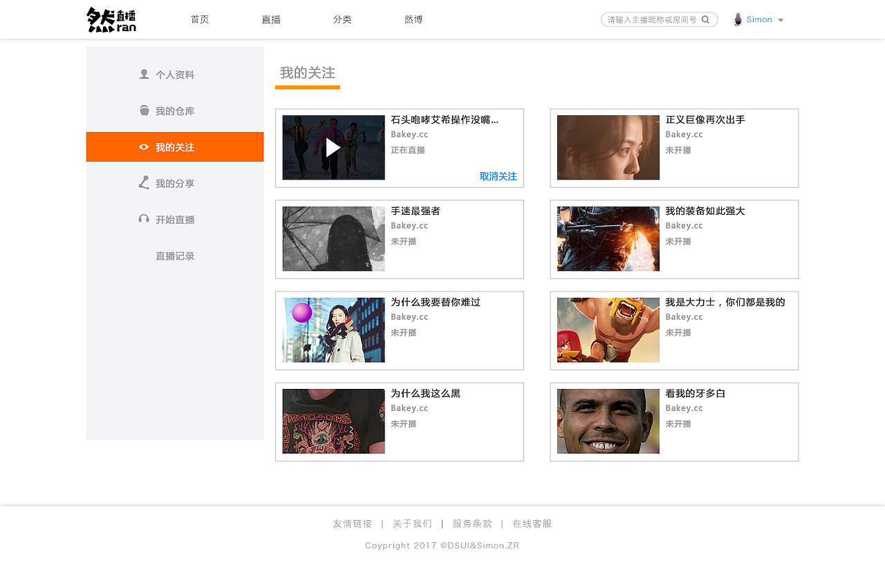Select 个人资料 in the sidebar
Screen dimensions: 885x563
pyautogui.click(x=175, y=75)
